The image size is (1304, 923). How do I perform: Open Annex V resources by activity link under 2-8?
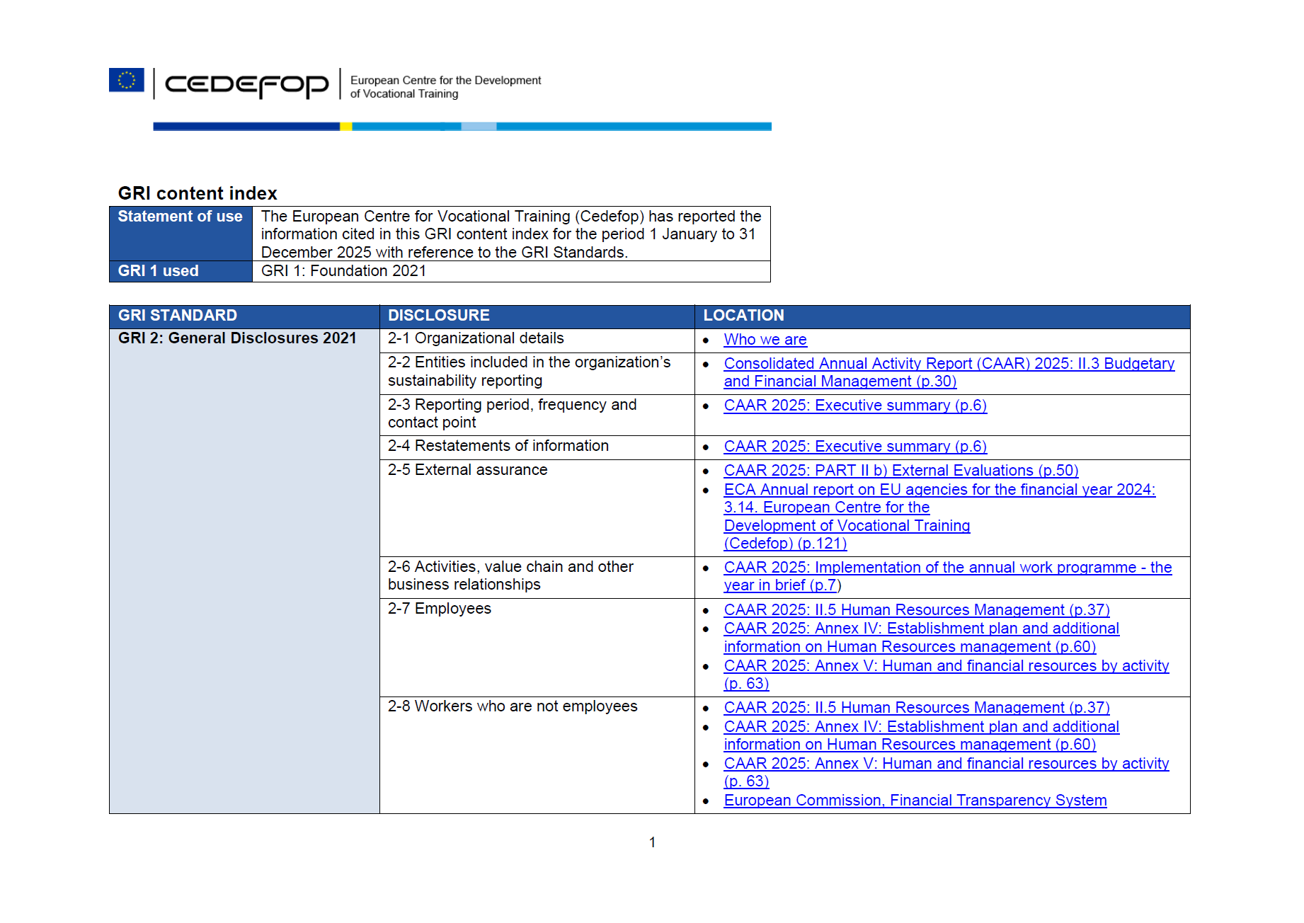(946, 772)
